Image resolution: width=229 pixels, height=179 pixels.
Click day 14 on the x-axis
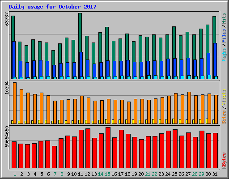click(x=101, y=174)
